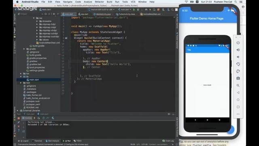The height and width of the screenshot is (146, 259).
Task: Click the emulator zoom magnifier icon
Action: point(238,86)
